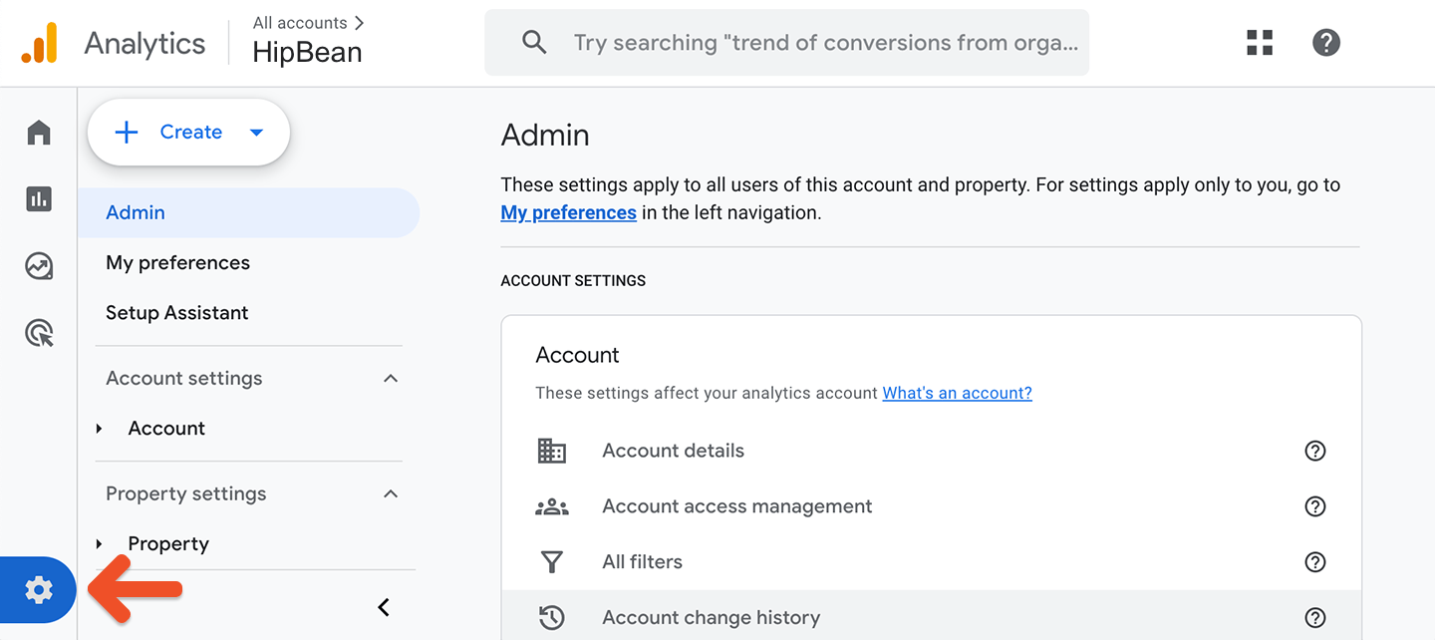Collapse the Property settings section
The image size is (1435, 640).
[391, 494]
